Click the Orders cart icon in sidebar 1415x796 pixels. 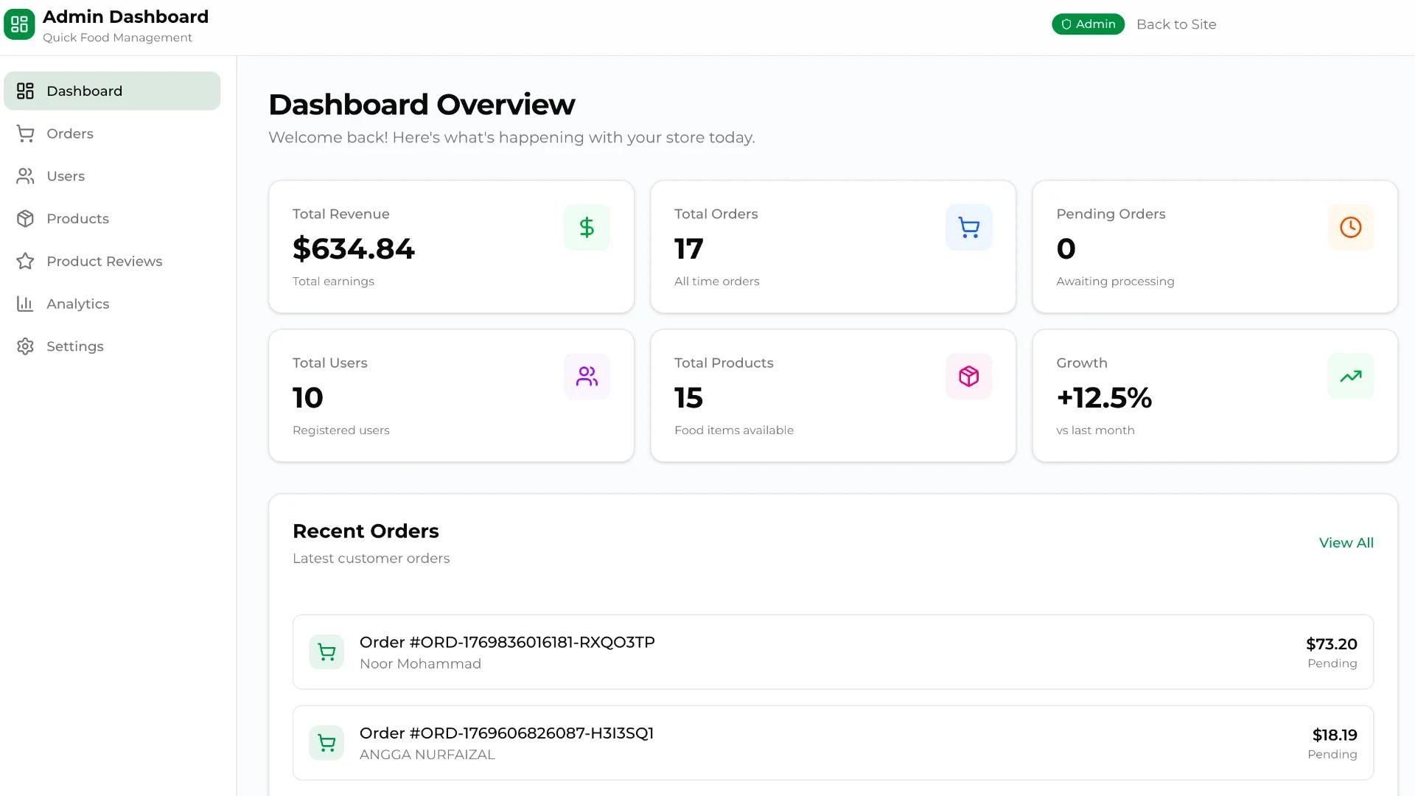25,133
